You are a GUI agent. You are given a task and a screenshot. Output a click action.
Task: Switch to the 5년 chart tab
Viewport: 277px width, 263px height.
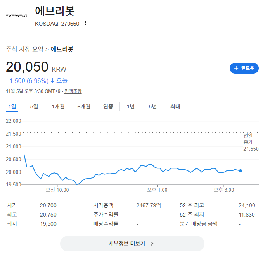pyautogui.click(x=153, y=107)
